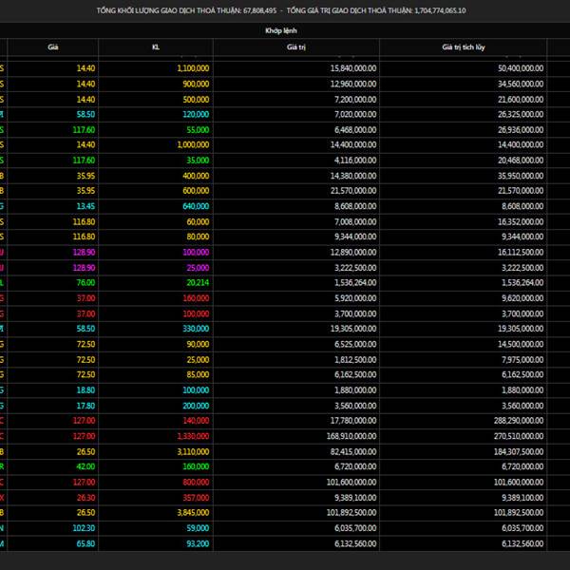Image resolution: width=570 pixels, height=570 pixels.
Task: Select cumulative value 288,290,000.00
Action: [519, 421]
